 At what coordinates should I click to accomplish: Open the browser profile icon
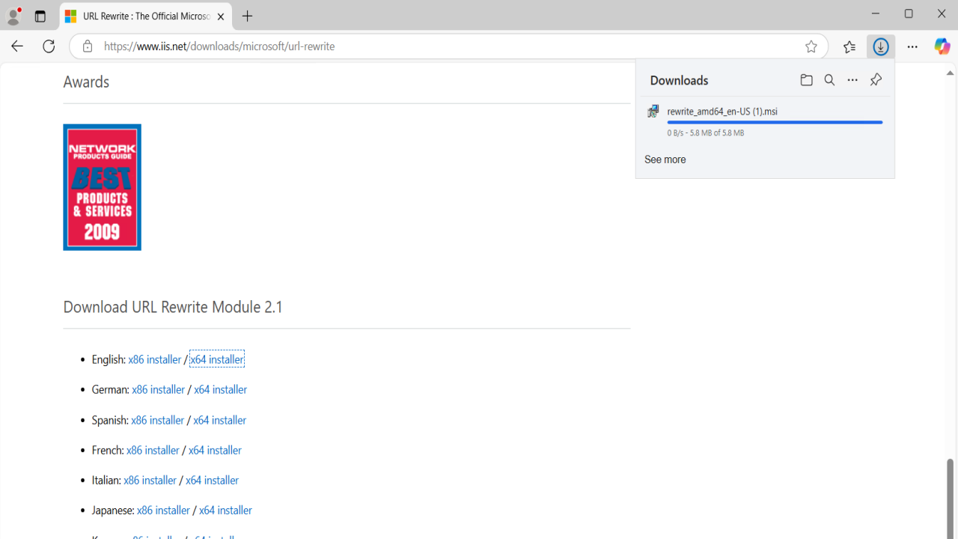(13, 16)
